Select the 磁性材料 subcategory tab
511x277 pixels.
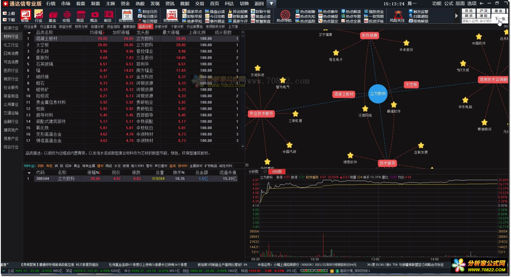[x=226, y=166]
